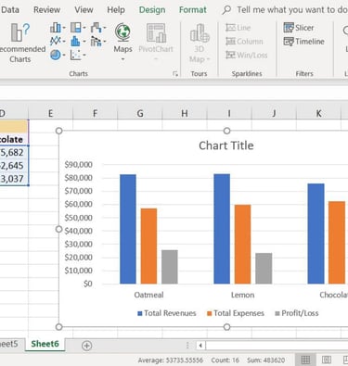The image size is (348, 366).
Task: Insert a pie or doughnut chart
Action: point(58,55)
